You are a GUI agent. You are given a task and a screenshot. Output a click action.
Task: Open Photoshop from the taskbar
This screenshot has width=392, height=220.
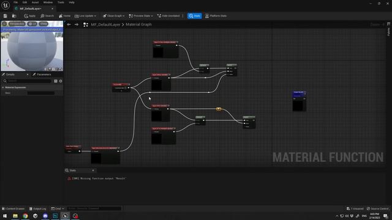tap(55, 216)
